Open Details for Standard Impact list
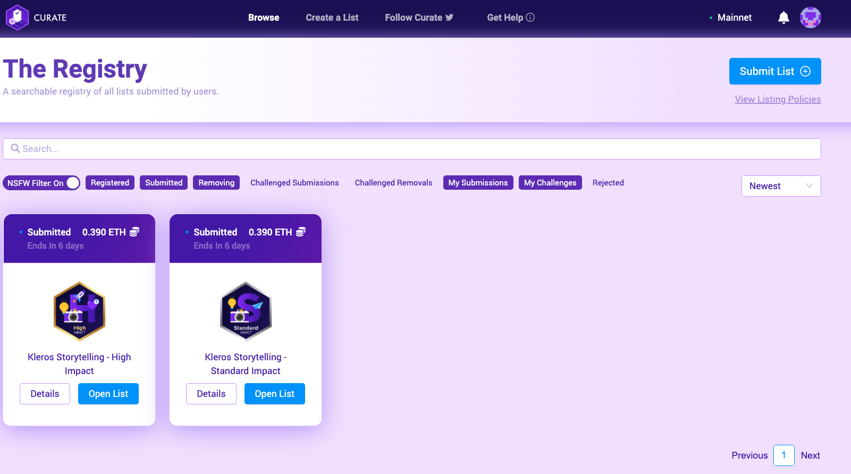 click(211, 394)
